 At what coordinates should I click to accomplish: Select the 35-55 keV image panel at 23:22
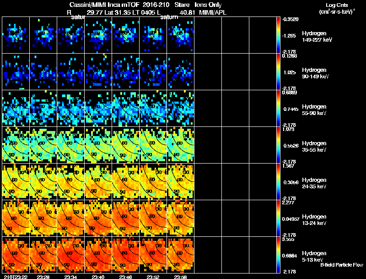coord(16,145)
